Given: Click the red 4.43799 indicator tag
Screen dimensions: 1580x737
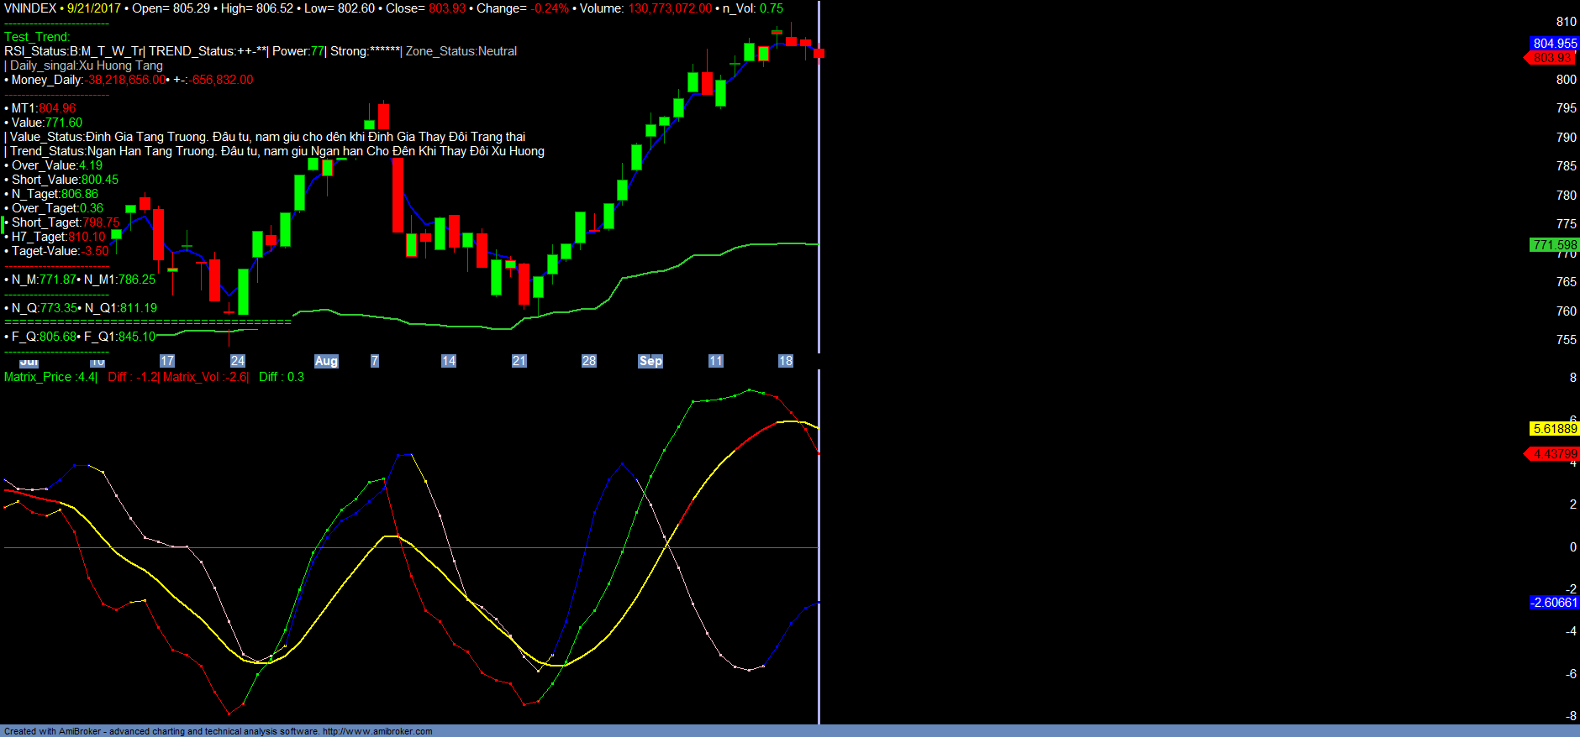Looking at the screenshot, I should click(x=1554, y=454).
